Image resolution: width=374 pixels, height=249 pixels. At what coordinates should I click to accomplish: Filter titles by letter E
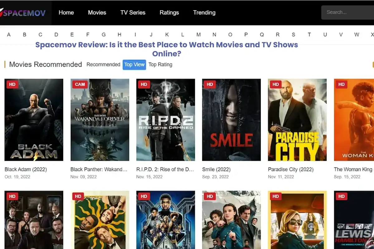pyautogui.click(x=72, y=35)
